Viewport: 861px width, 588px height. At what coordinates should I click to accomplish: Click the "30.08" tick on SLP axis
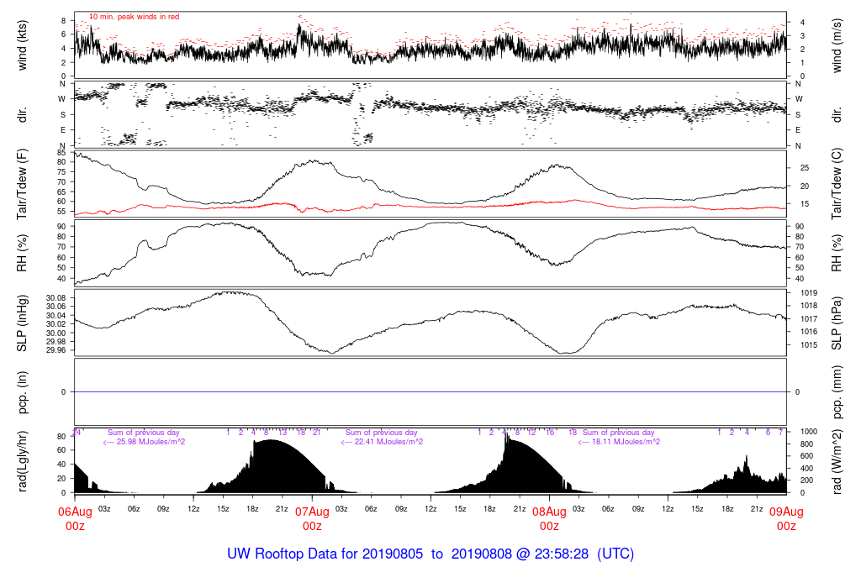point(56,298)
